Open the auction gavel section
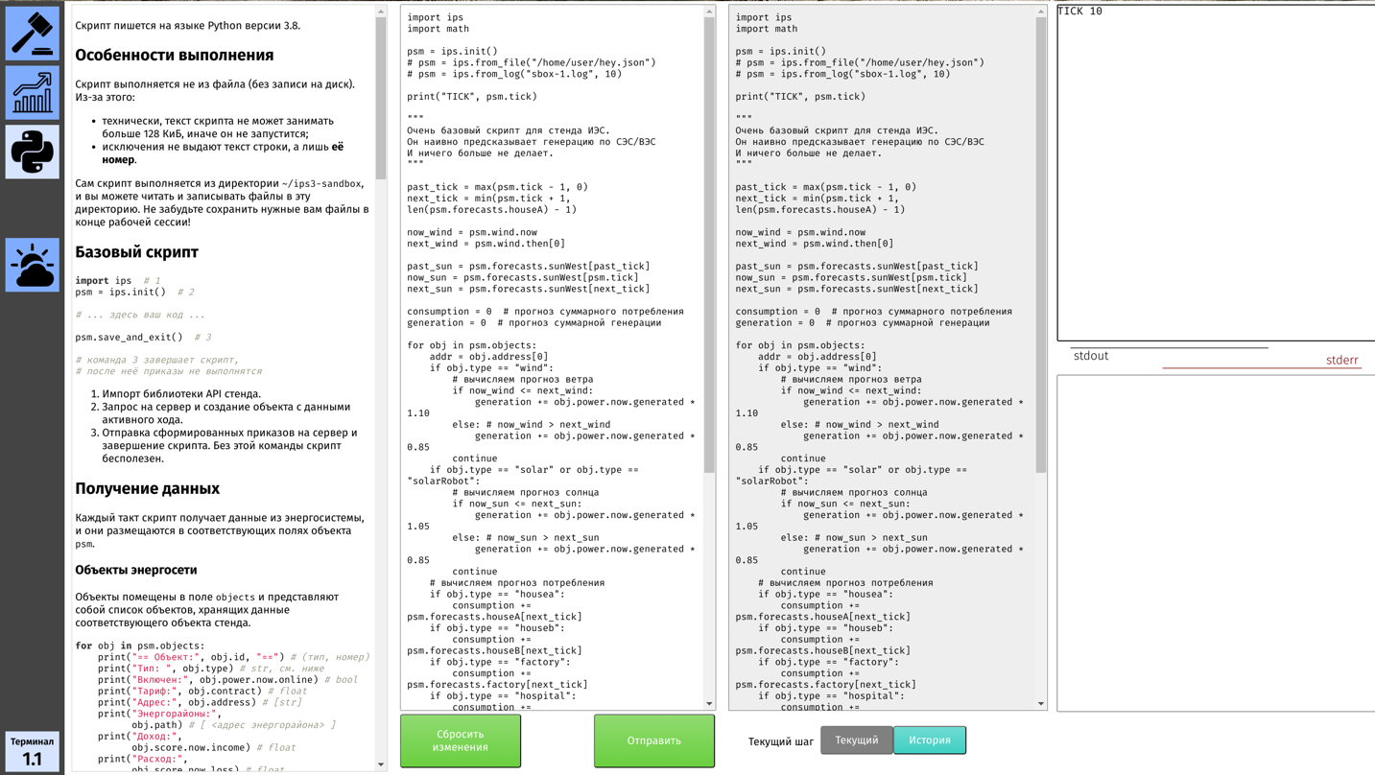 [32, 34]
